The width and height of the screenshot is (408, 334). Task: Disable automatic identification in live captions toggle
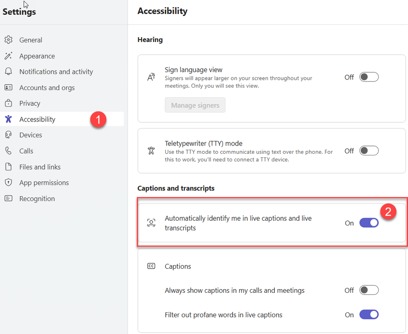point(369,223)
